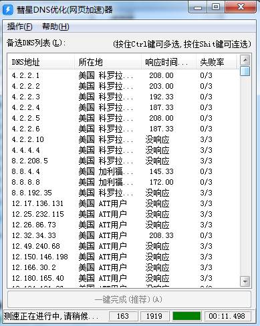Viewport: 260px width, 326px height.
Task: Click the elapsed time 00:11.498 field
Action: coord(227,316)
